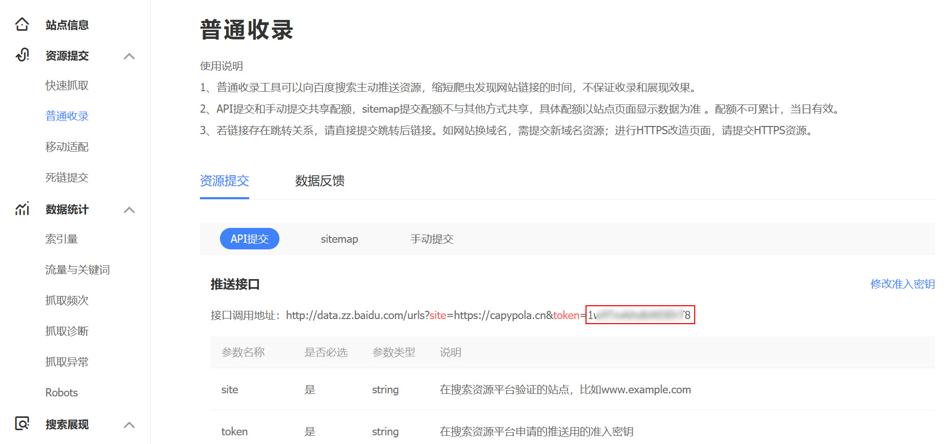Collapse the 搜索展现 section chevron
949x444 pixels.
(x=129, y=425)
